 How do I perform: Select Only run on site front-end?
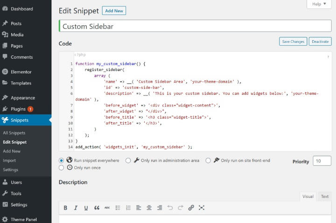(208, 160)
